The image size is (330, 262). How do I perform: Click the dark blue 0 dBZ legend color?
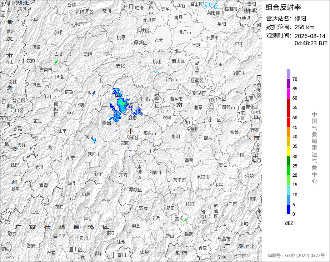pos(288,209)
